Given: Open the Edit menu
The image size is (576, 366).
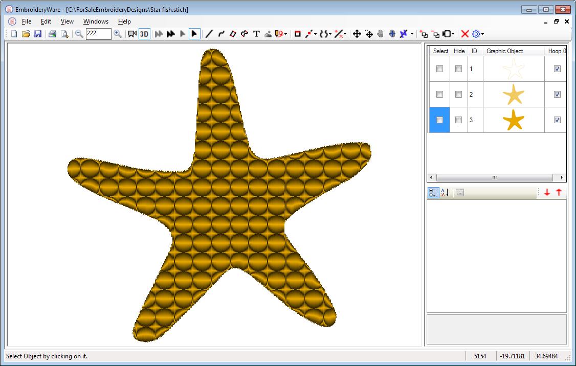Looking at the screenshot, I should tap(46, 21).
